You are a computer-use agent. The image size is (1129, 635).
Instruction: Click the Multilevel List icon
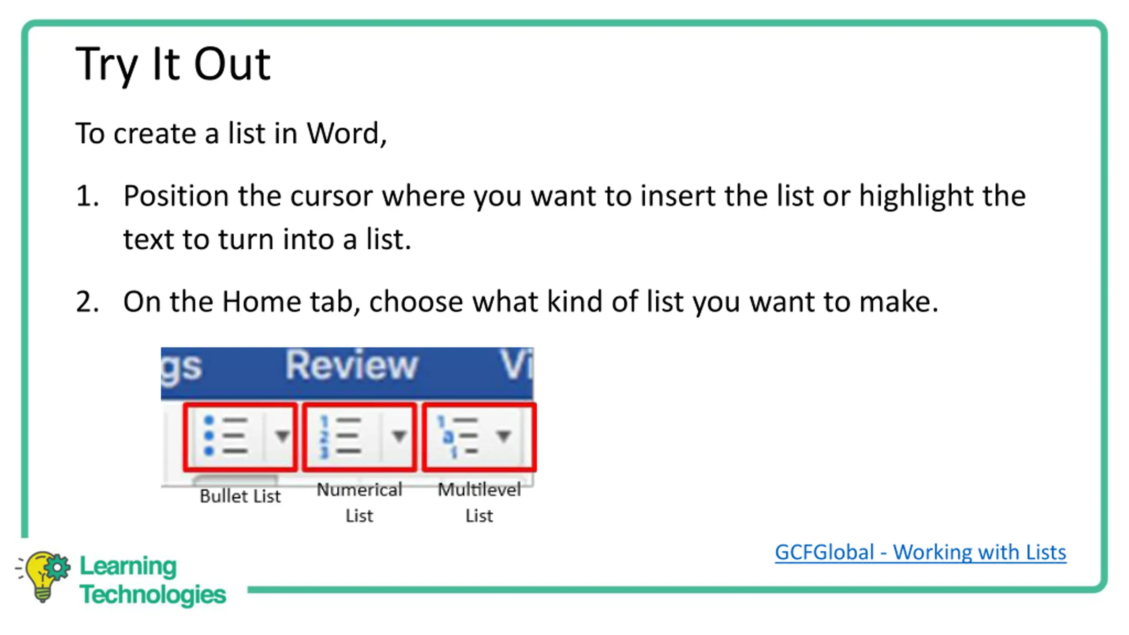(457, 436)
